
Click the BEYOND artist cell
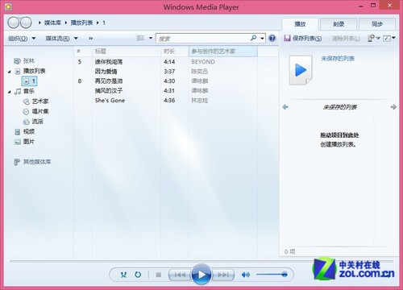pos(203,62)
